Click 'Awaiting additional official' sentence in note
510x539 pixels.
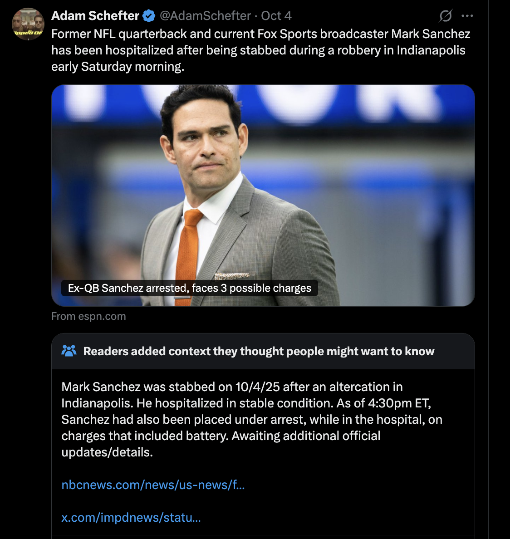click(306, 436)
